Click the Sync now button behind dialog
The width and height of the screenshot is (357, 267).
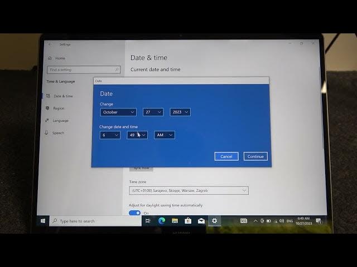tap(141, 169)
